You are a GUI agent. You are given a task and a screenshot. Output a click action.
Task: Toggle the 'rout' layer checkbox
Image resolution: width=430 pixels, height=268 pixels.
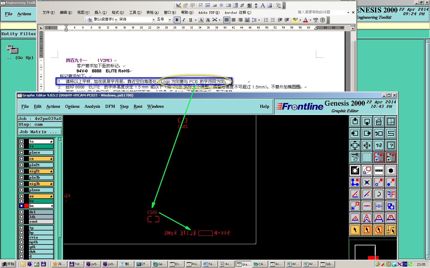pos(21,222)
